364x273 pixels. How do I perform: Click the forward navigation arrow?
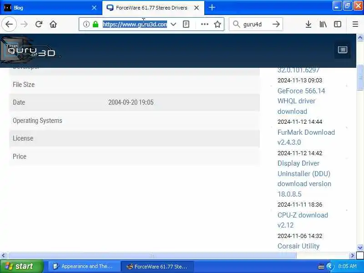(x=24, y=24)
